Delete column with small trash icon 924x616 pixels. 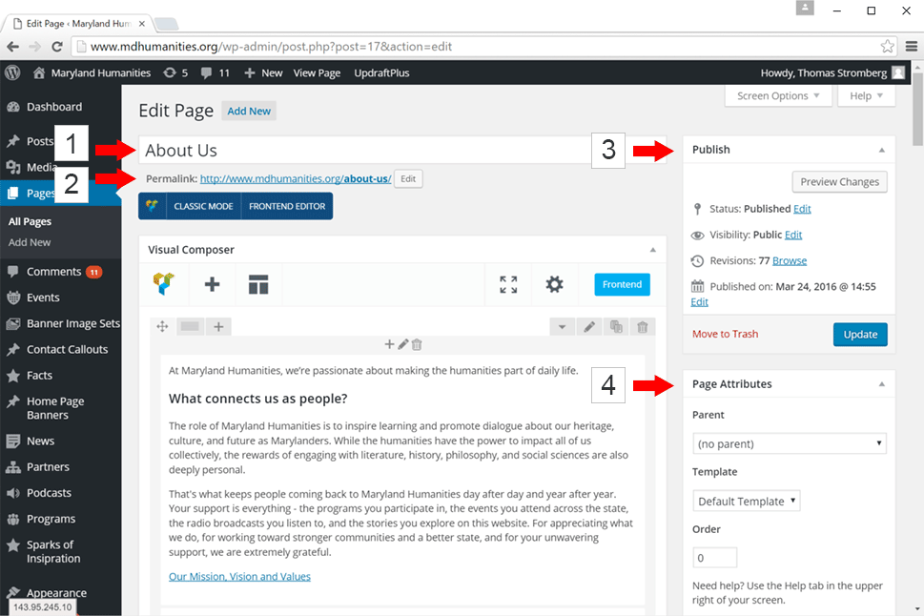tap(417, 344)
